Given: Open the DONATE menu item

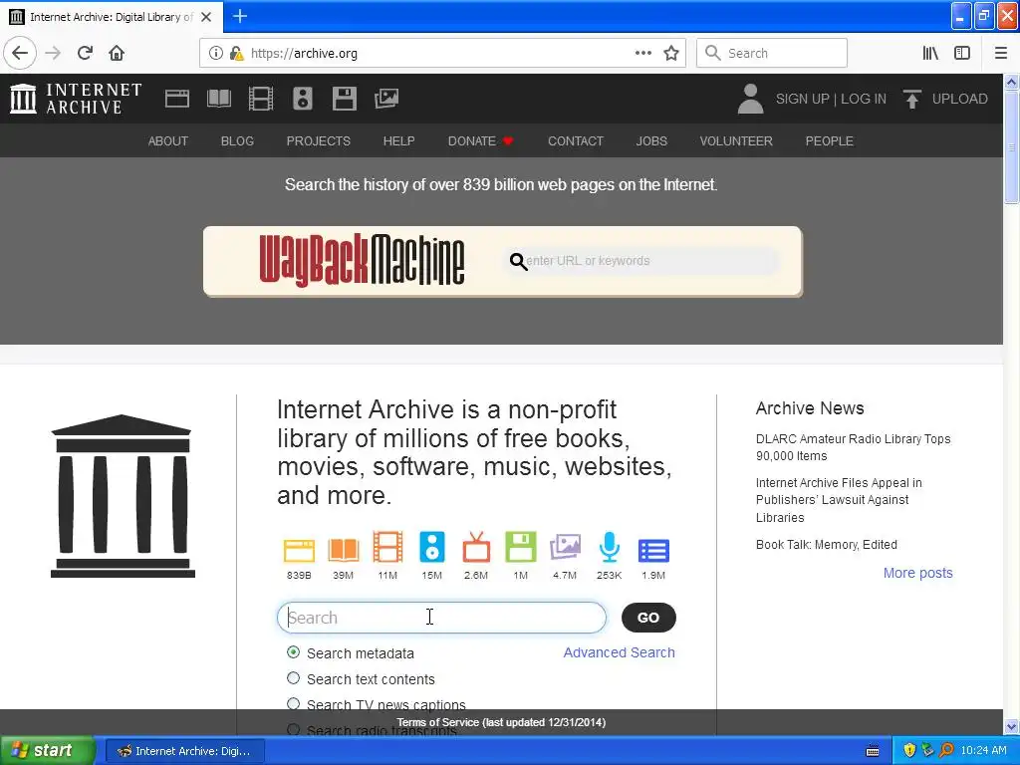Looking at the screenshot, I should tap(481, 141).
